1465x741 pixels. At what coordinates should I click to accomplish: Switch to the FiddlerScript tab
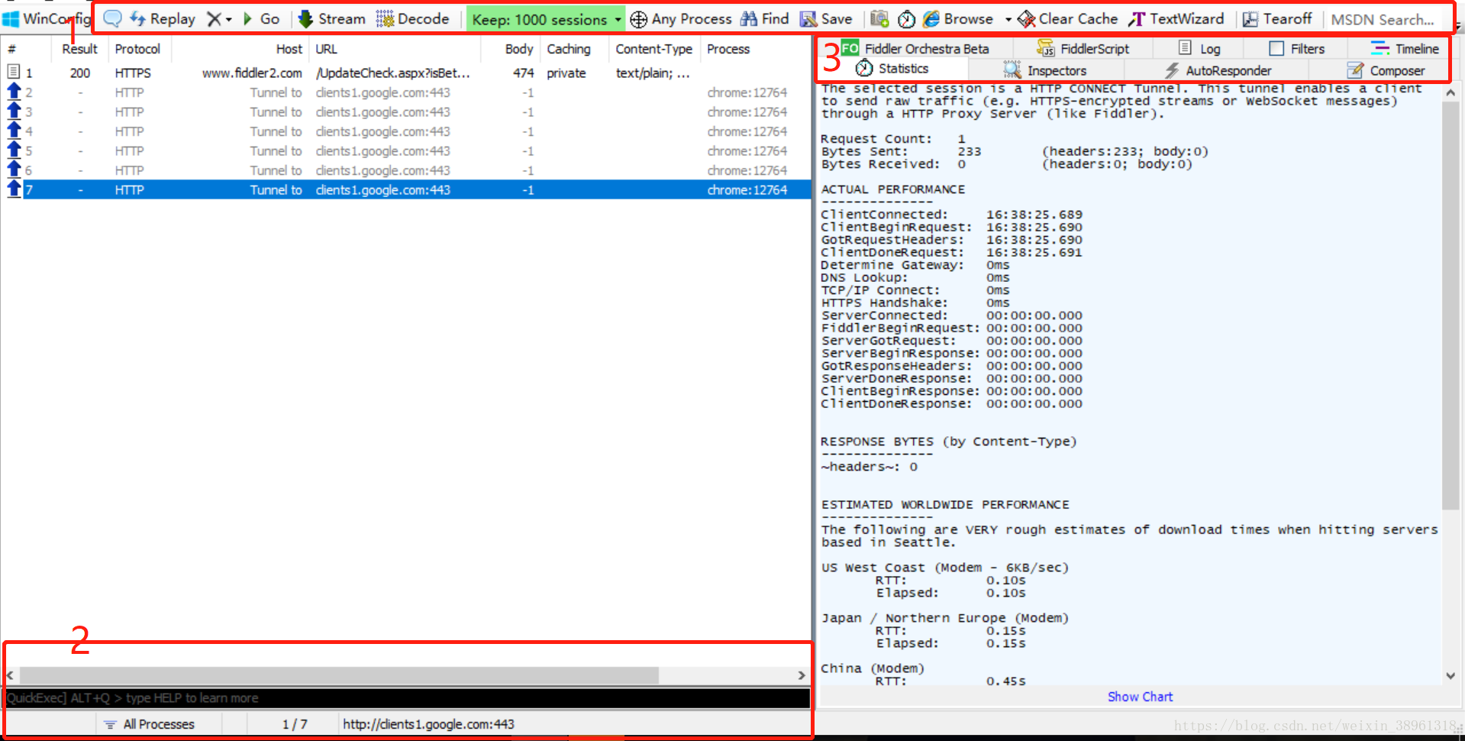(x=1083, y=48)
